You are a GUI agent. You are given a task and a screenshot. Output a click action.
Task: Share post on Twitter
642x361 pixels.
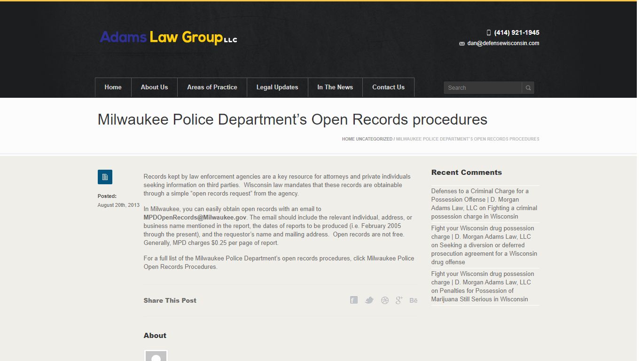(x=369, y=300)
